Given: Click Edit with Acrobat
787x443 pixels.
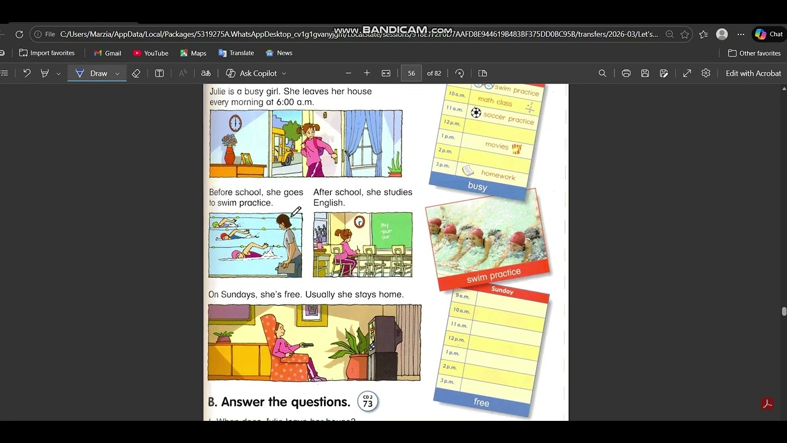Looking at the screenshot, I should [753, 73].
